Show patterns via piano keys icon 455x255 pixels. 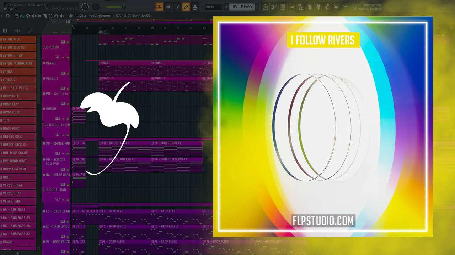pos(5,31)
